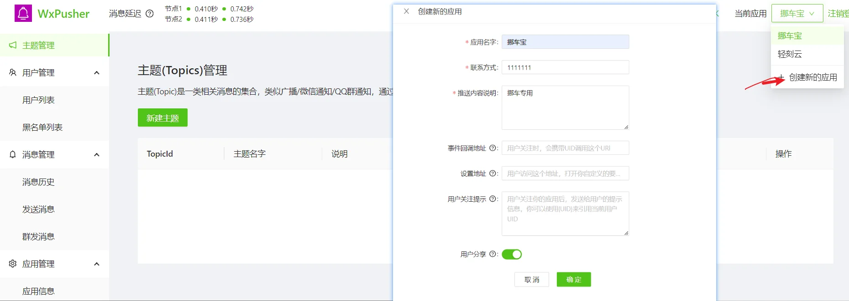Click the help icon next to 用户关注提示
This screenshot has height=301, width=849.
(493, 199)
